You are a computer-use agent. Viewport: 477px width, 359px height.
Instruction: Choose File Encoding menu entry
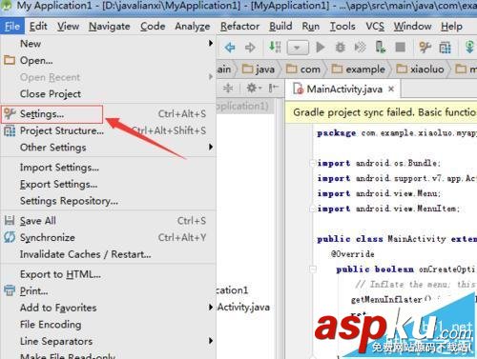108,325
